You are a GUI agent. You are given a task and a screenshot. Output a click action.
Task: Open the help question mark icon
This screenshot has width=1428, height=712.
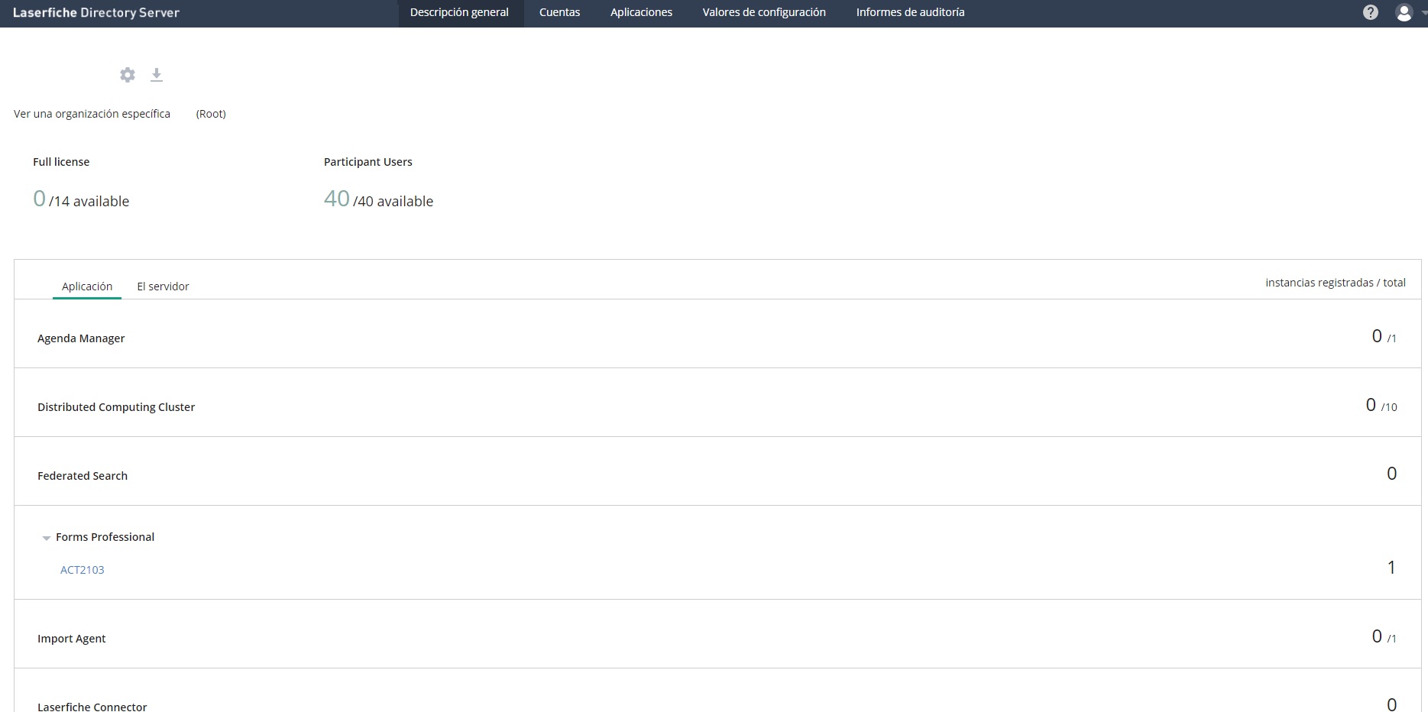click(1371, 12)
